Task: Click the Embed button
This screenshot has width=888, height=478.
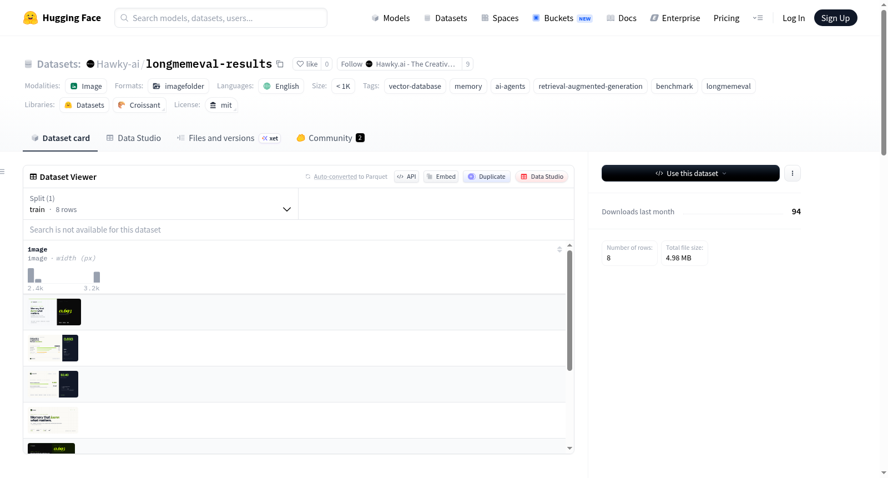Action: 441,177
